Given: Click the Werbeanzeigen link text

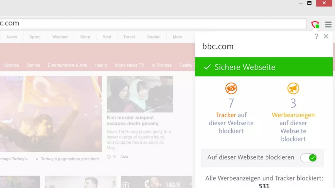Looking at the screenshot, I should pos(293,115).
